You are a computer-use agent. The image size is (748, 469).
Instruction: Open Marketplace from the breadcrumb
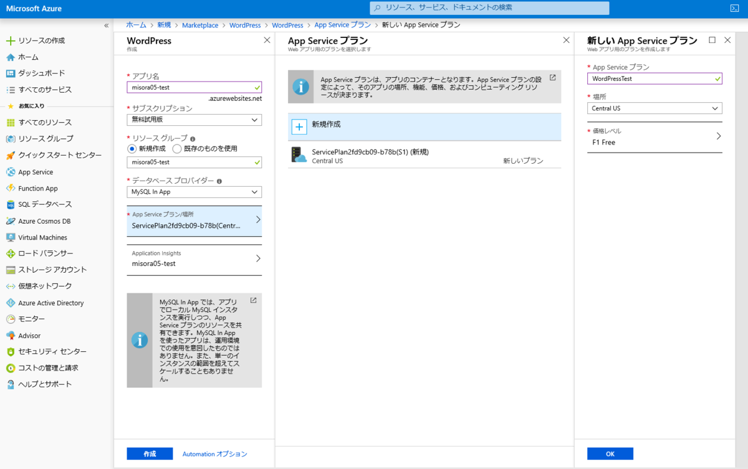click(x=200, y=25)
